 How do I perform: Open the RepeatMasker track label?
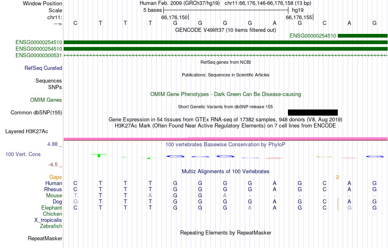45,238
